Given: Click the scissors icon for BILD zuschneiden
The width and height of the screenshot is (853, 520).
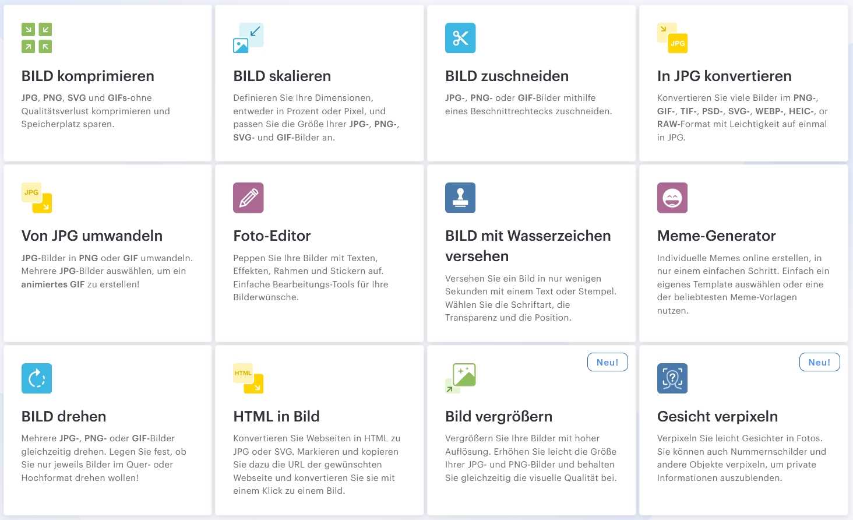Looking at the screenshot, I should (460, 38).
